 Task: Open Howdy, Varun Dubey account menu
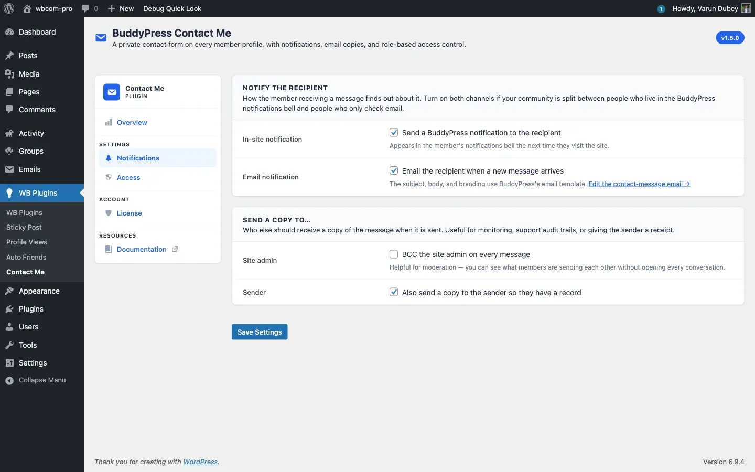[711, 8]
